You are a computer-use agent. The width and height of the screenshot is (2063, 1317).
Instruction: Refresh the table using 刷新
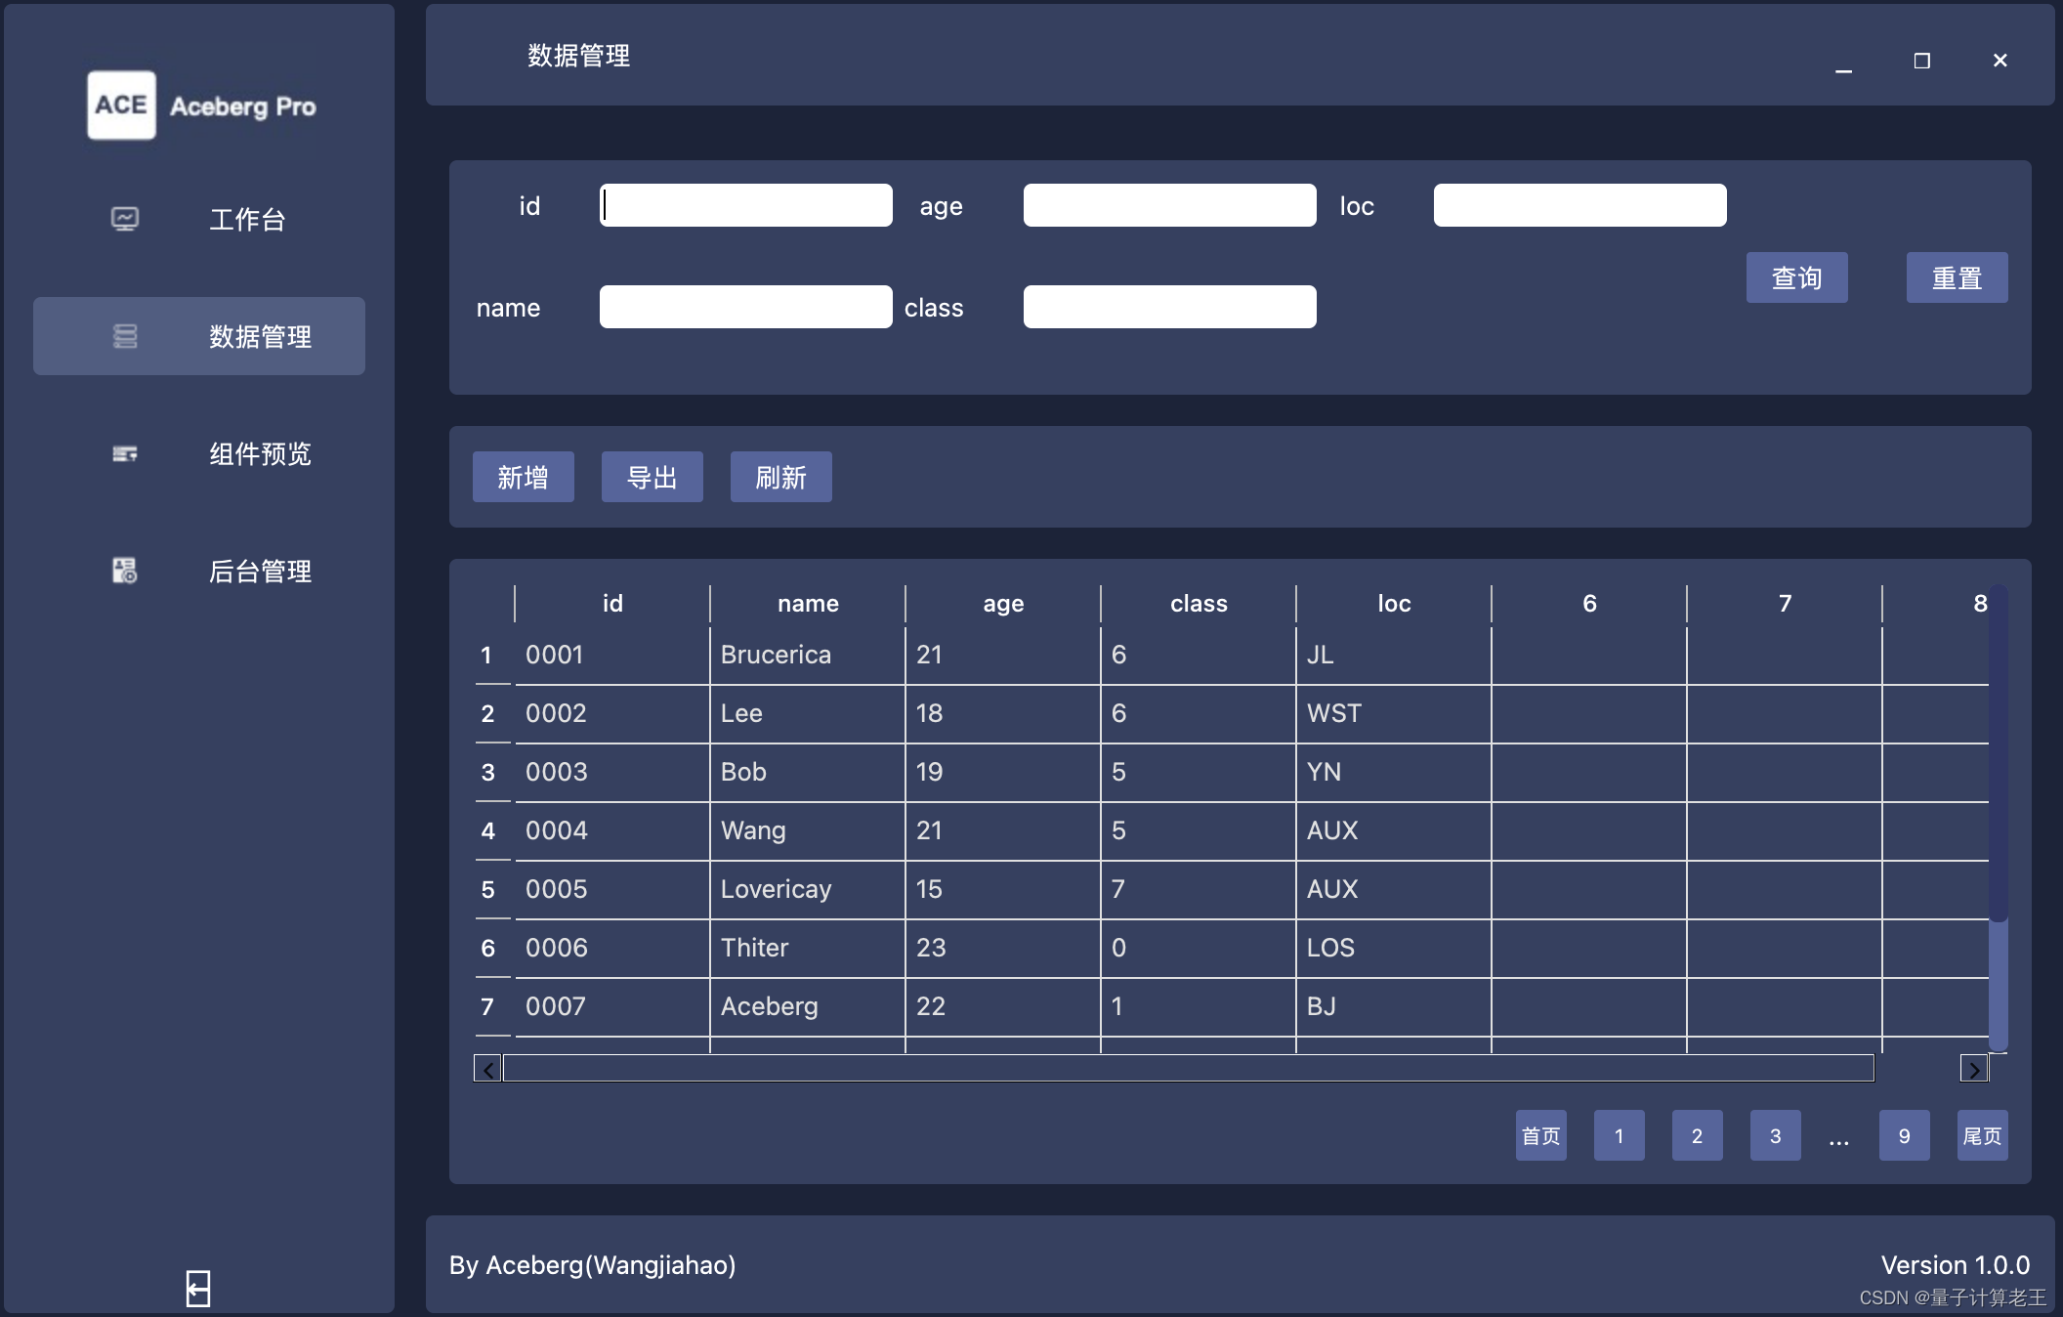point(780,477)
